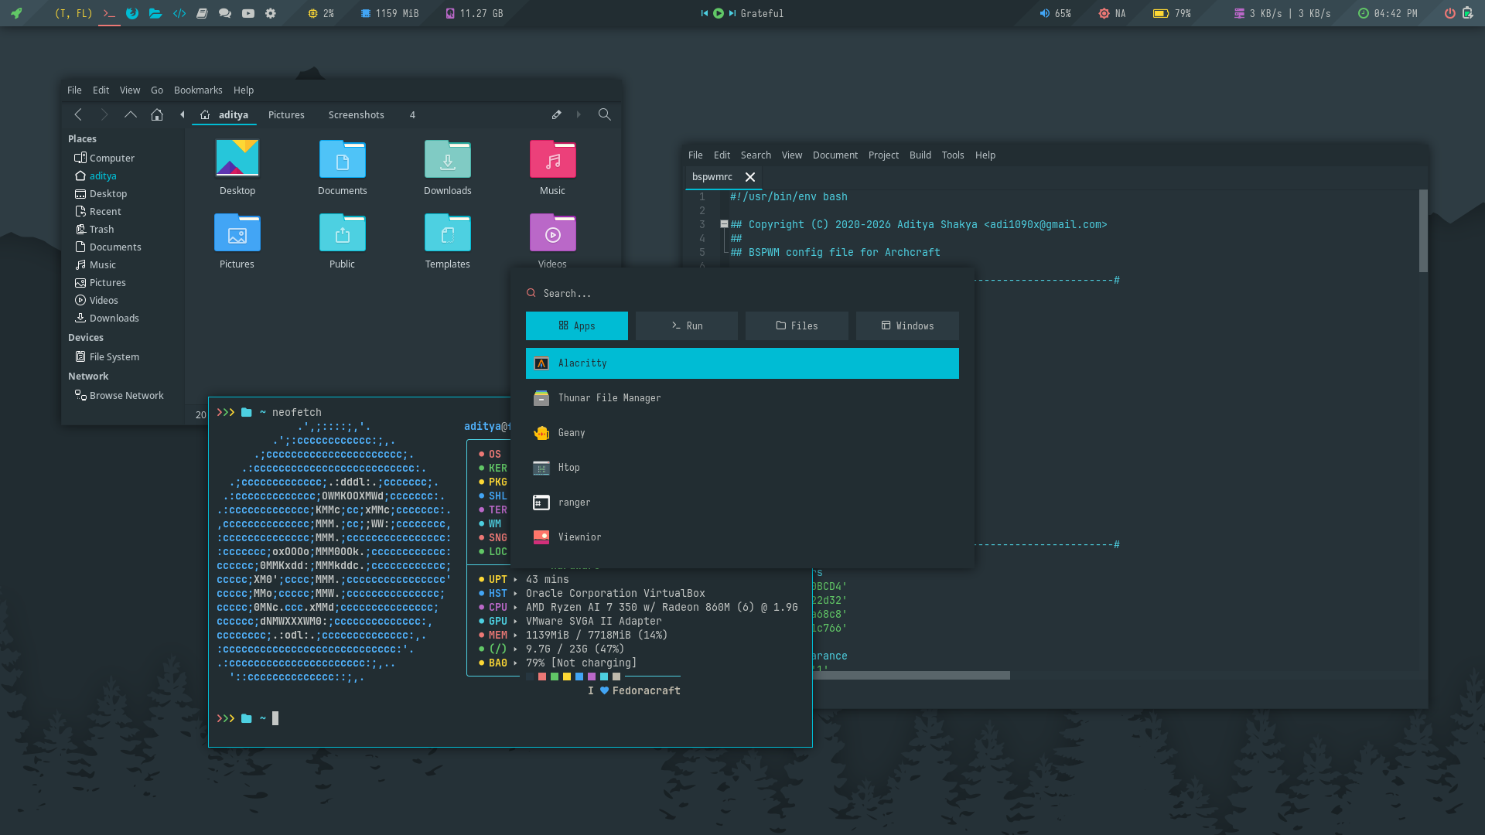Viewport: 1485px width, 835px height.
Task: Launch Htop from the launcher list
Action: [x=742, y=468]
